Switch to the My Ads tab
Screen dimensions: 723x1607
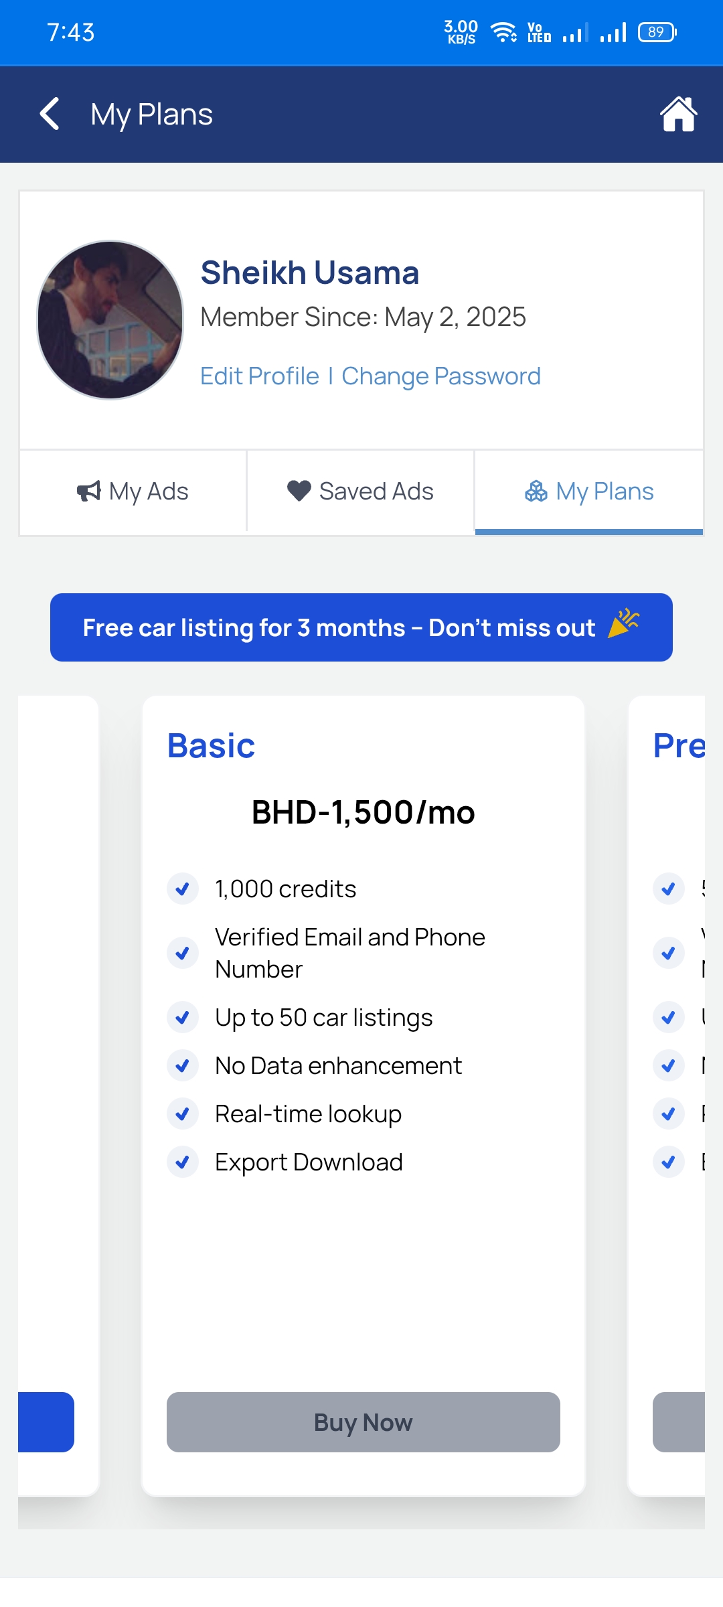pyautogui.click(x=133, y=492)
